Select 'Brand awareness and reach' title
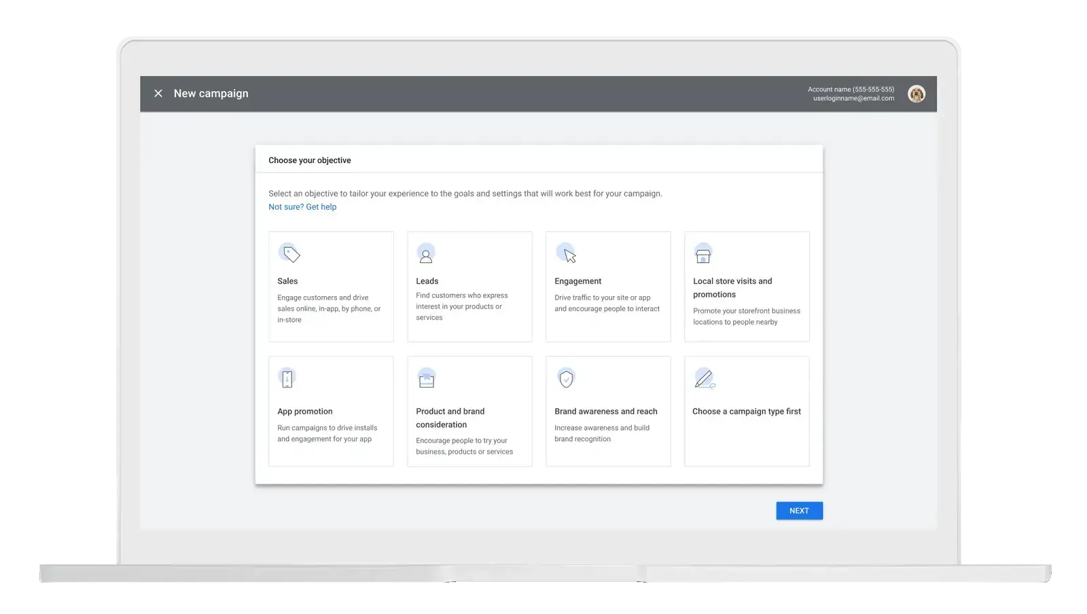 coord(606,412)
